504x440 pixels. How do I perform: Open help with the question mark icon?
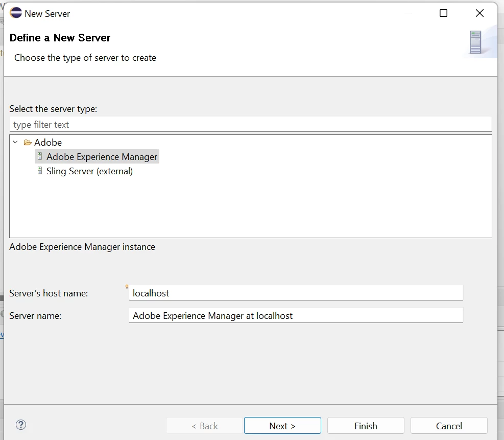click(x=21, y=425)
